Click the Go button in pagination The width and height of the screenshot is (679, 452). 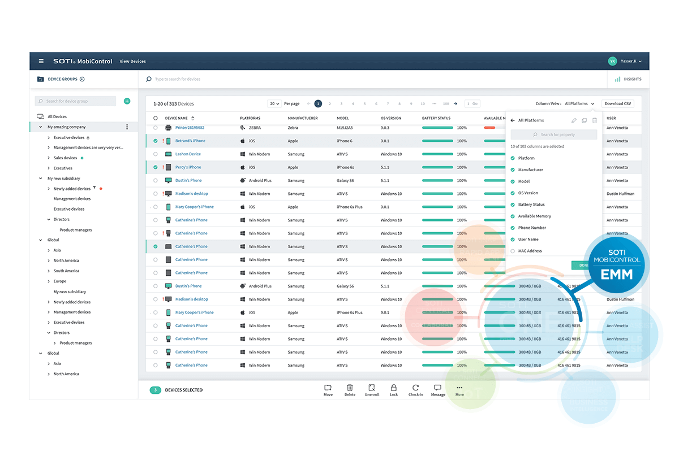pyautogui.click(x=475, y=104)
